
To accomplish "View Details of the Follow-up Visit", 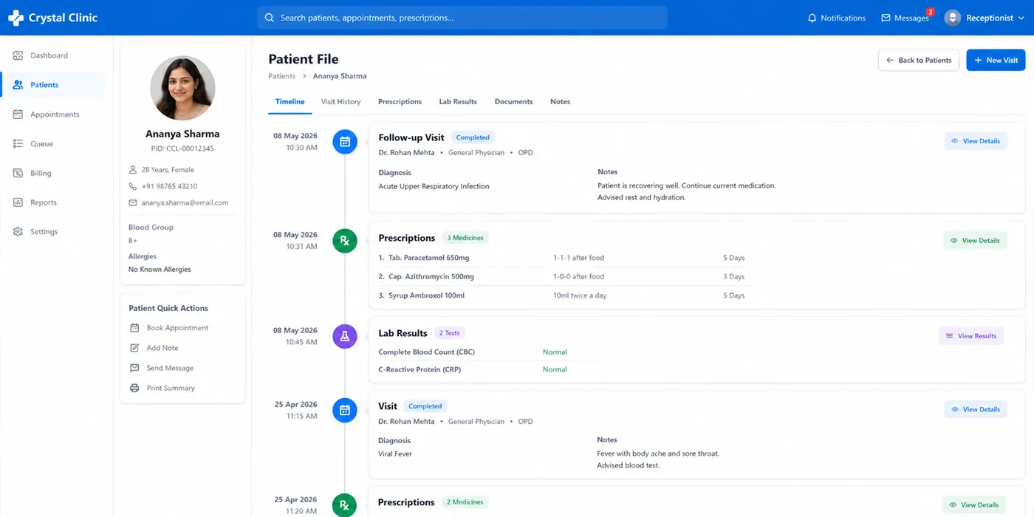I will click(x=975, y=141).
